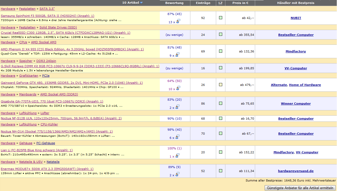Open the Samsung SpinPoint F3 500GB product link
This screenshot has height=191, width=337.
pyautogui.click(x=47, y=16)
